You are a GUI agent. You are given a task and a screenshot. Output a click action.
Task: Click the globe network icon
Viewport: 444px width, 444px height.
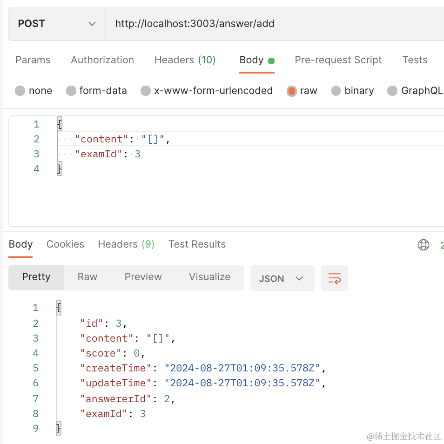tap(424, 245)
